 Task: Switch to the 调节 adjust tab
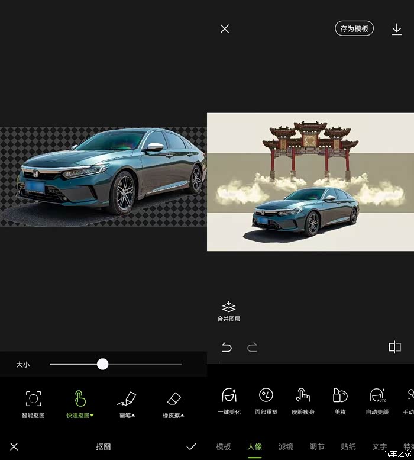(x=317, y=447)
